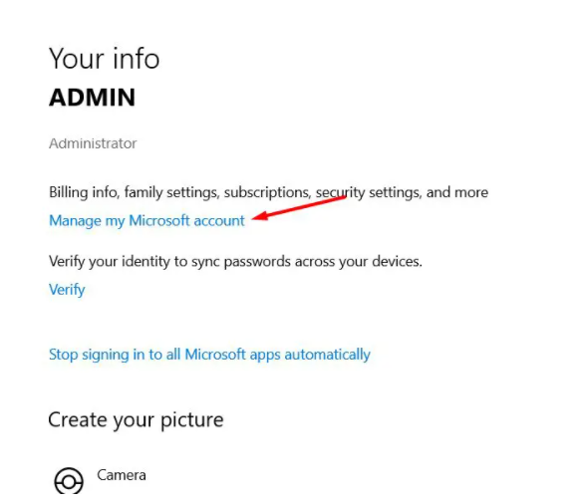
Task: Click the Create your picture heading
Action: (136, 420)
